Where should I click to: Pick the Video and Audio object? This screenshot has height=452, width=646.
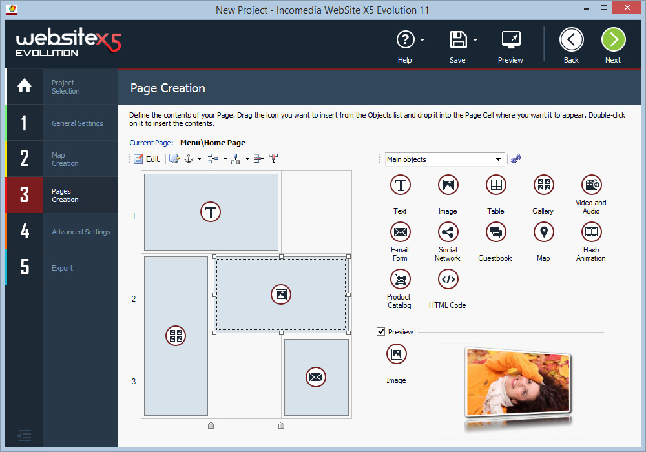point(591,184)
